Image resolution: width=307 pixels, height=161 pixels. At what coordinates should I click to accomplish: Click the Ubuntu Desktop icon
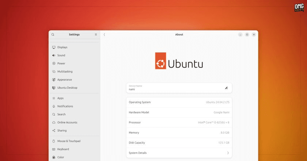click(54, 88)
